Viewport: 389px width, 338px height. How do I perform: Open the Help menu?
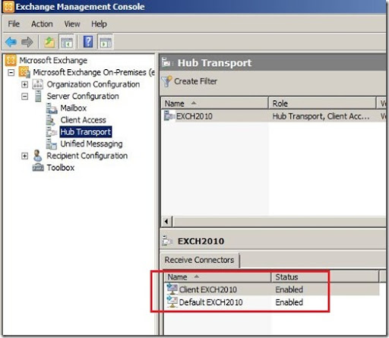(99, 24)
